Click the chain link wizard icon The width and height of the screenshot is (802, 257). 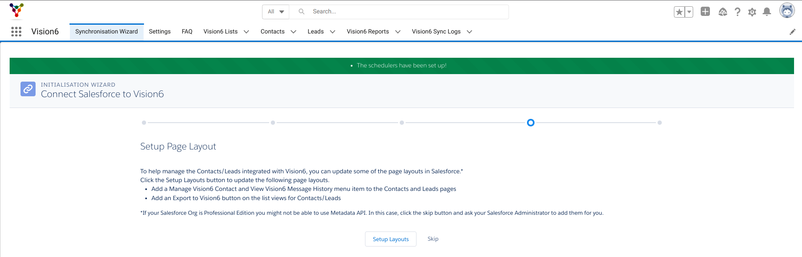coord(28,89)
